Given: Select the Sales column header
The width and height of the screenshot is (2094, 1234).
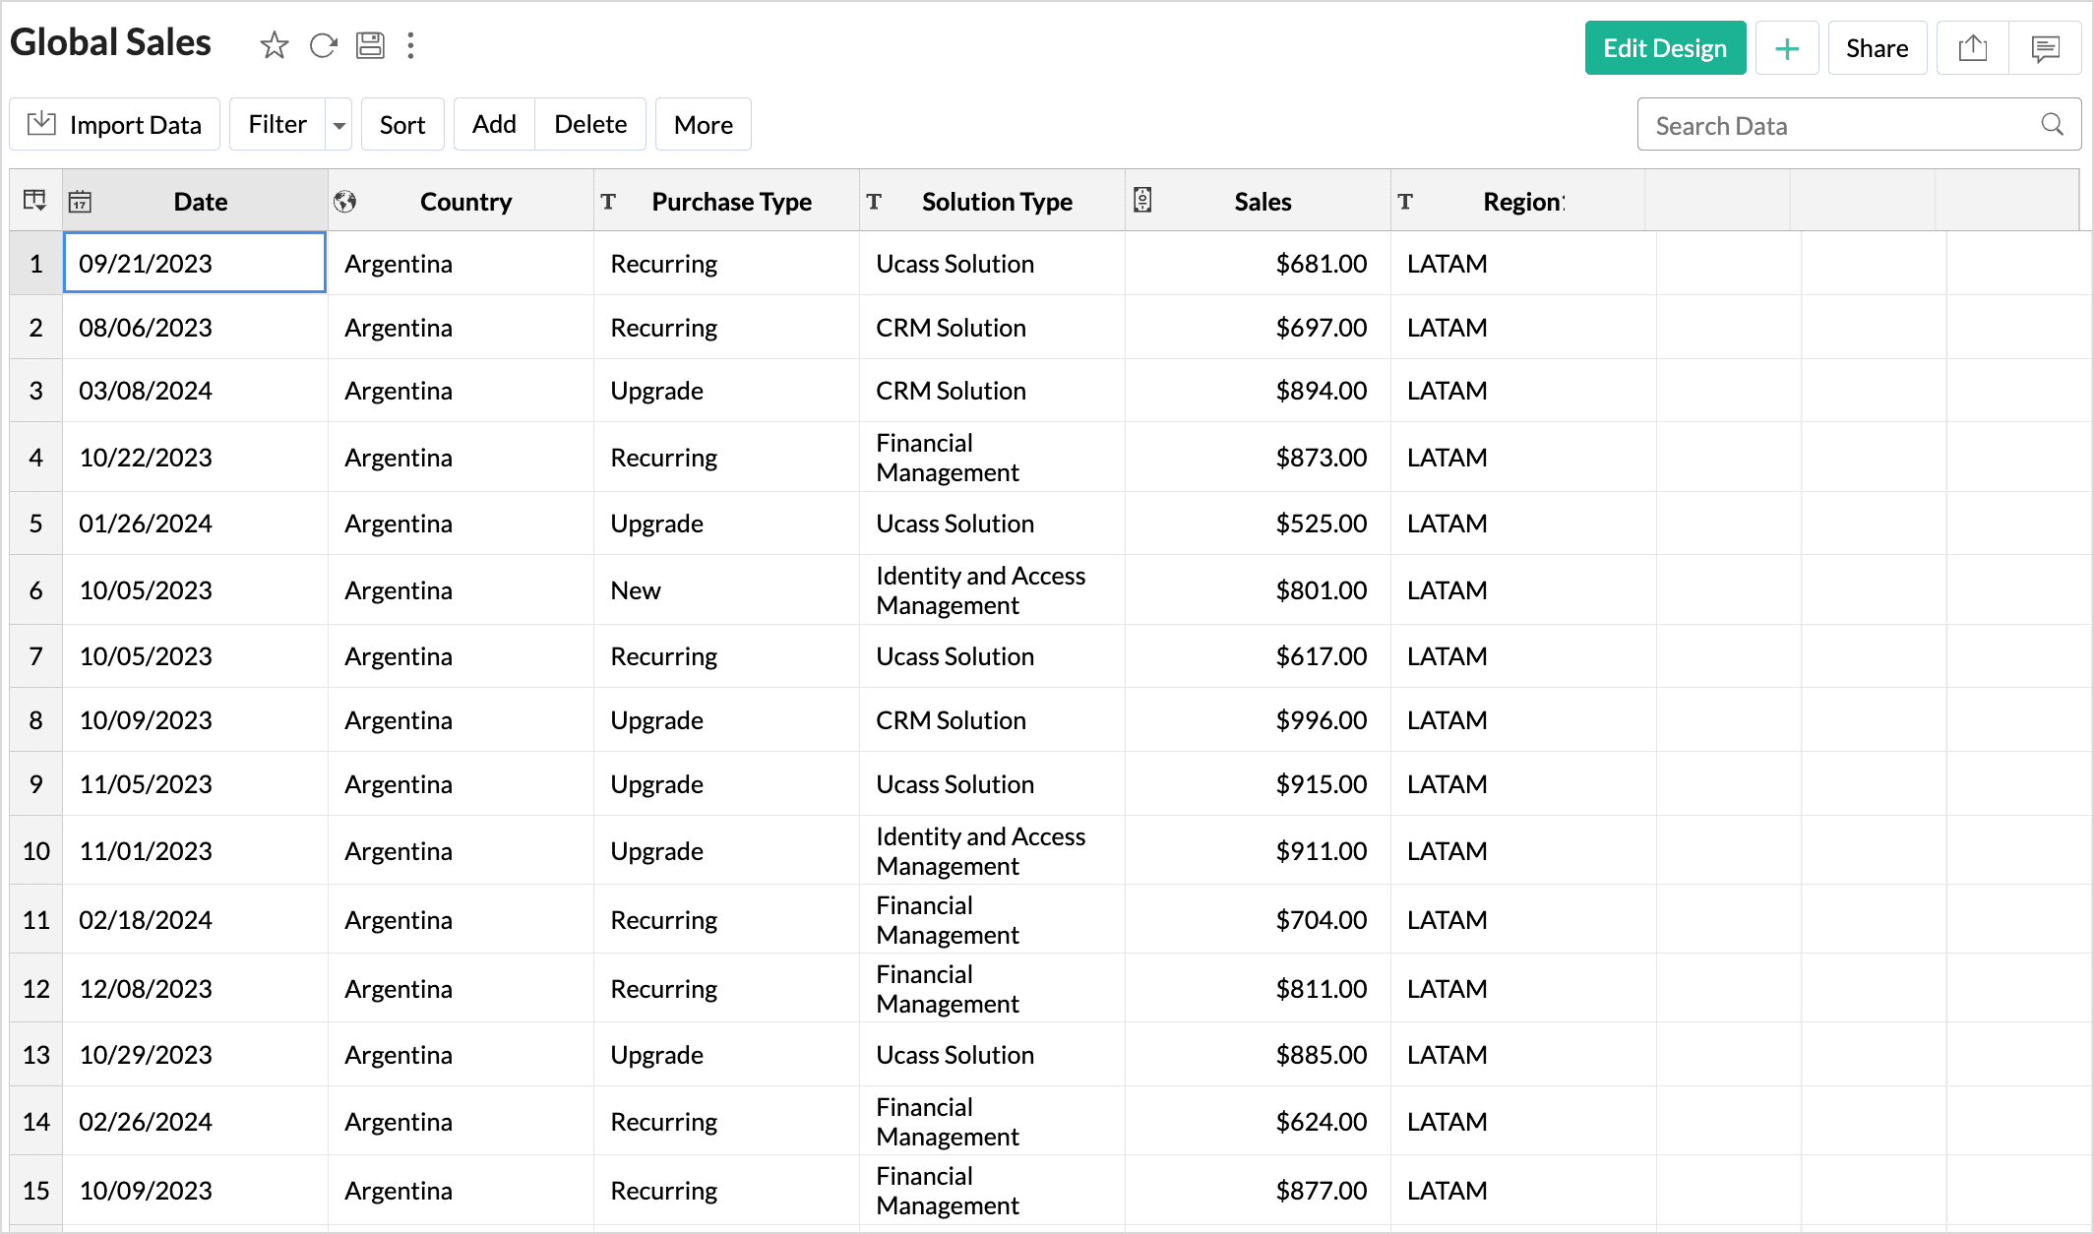Looking at the screenshot, I should pyautogui.click(x=1258, y=201).
